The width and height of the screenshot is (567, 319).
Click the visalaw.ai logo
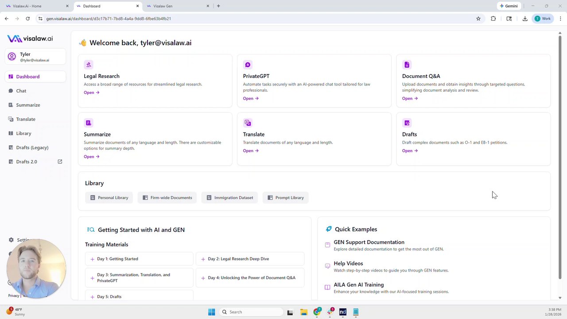pyautogui.click(x=30, y=39)
